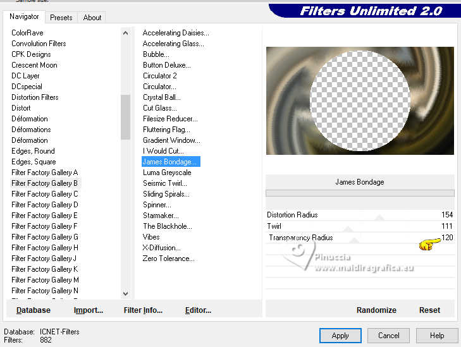Click the Apply button
Image resolution: width=461 pixels, height=347 pixels.
[x=340, y=336]
